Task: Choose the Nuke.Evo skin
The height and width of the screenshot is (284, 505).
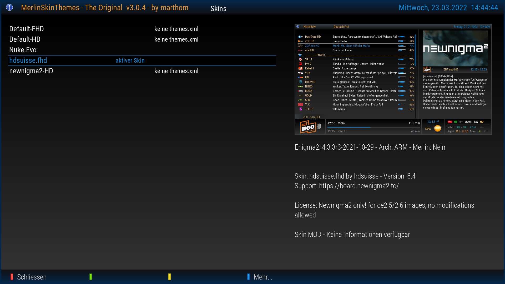Action: click(23, 50)
